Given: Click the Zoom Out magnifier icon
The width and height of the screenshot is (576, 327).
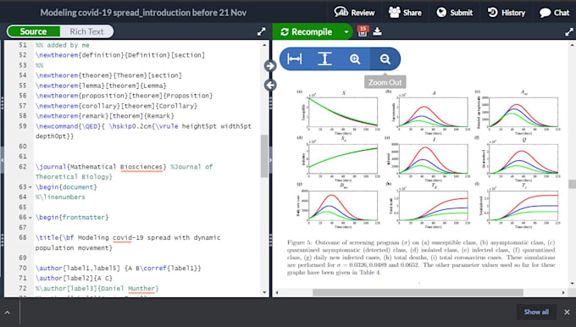Looking at the screenshot, I should pos(385,59).
